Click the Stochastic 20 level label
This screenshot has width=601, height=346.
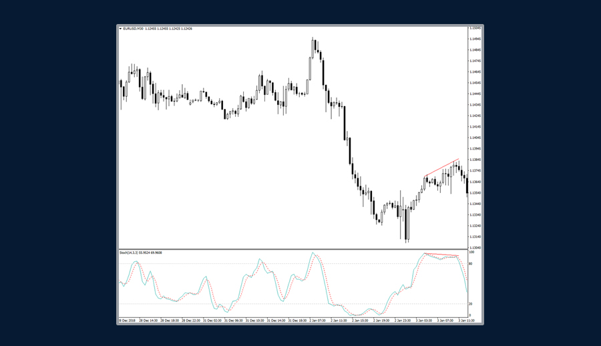click(471, 304)
